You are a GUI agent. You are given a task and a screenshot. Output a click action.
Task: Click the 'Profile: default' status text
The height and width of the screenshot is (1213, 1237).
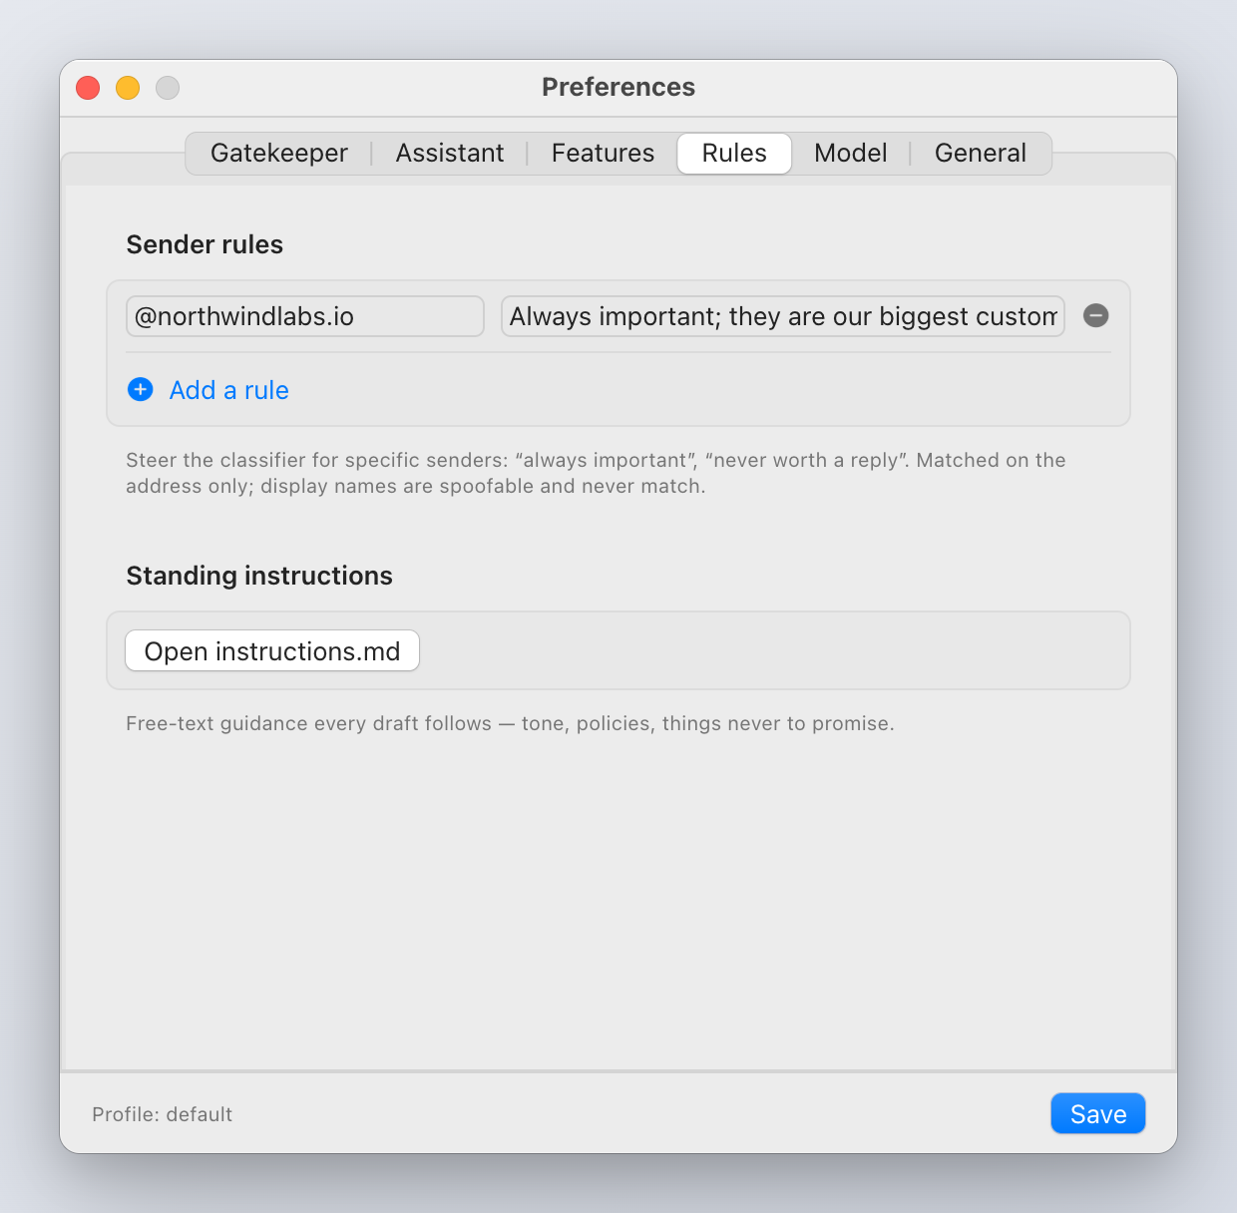coord(162,1114)
